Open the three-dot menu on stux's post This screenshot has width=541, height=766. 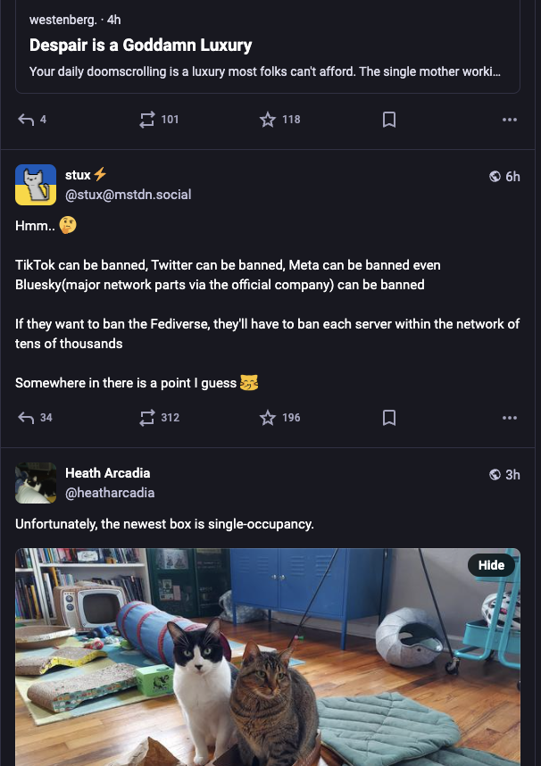(x=510, y=418)
